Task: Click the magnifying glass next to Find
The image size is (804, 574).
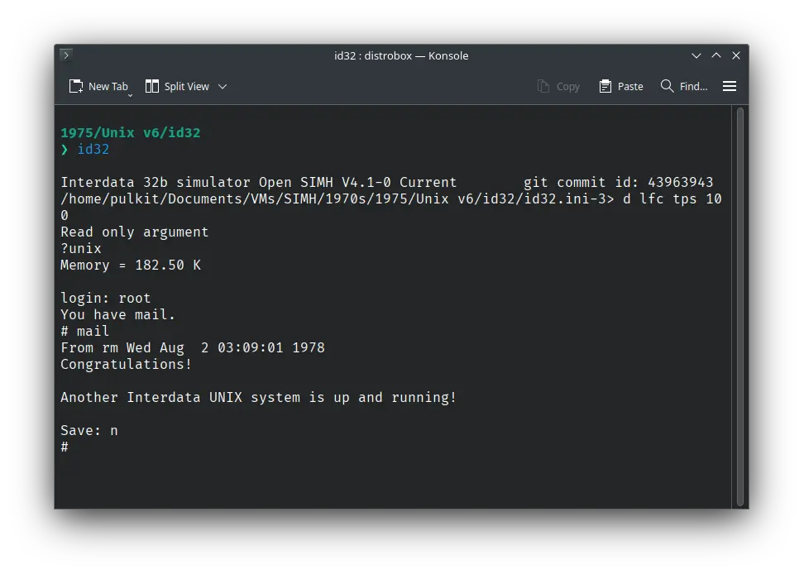Action: pyautogui.click(x=666, y=85)
